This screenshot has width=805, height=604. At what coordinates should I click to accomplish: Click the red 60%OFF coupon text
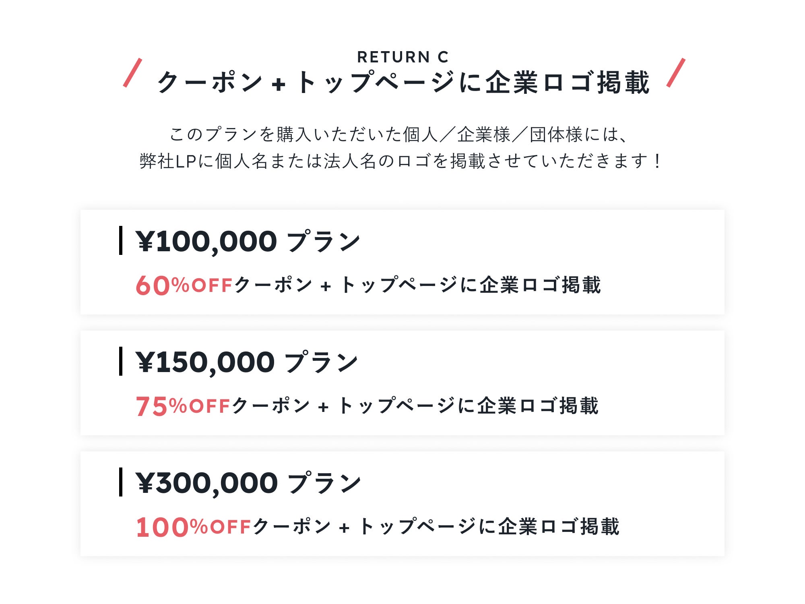(184, 285)
